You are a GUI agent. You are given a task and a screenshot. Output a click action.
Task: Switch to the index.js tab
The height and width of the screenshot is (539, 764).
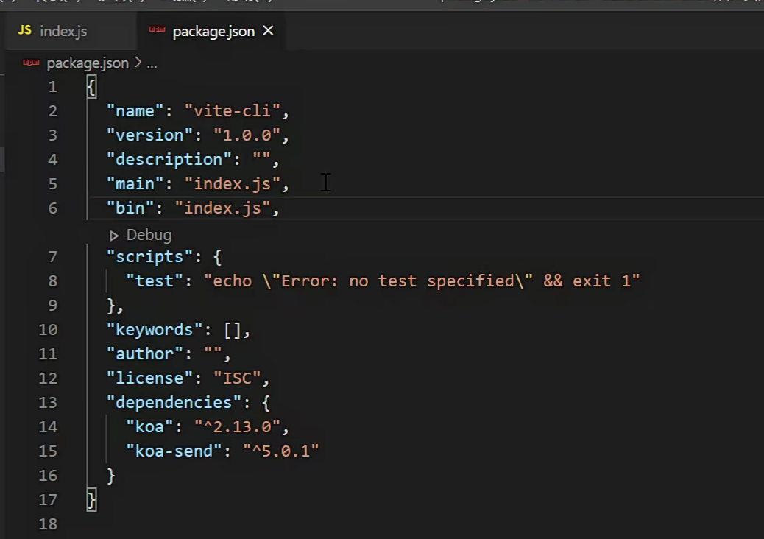[x=63, y=31]
